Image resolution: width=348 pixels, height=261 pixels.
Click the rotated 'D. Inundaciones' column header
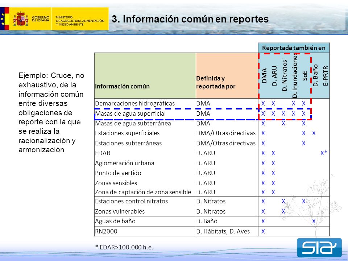295,75
